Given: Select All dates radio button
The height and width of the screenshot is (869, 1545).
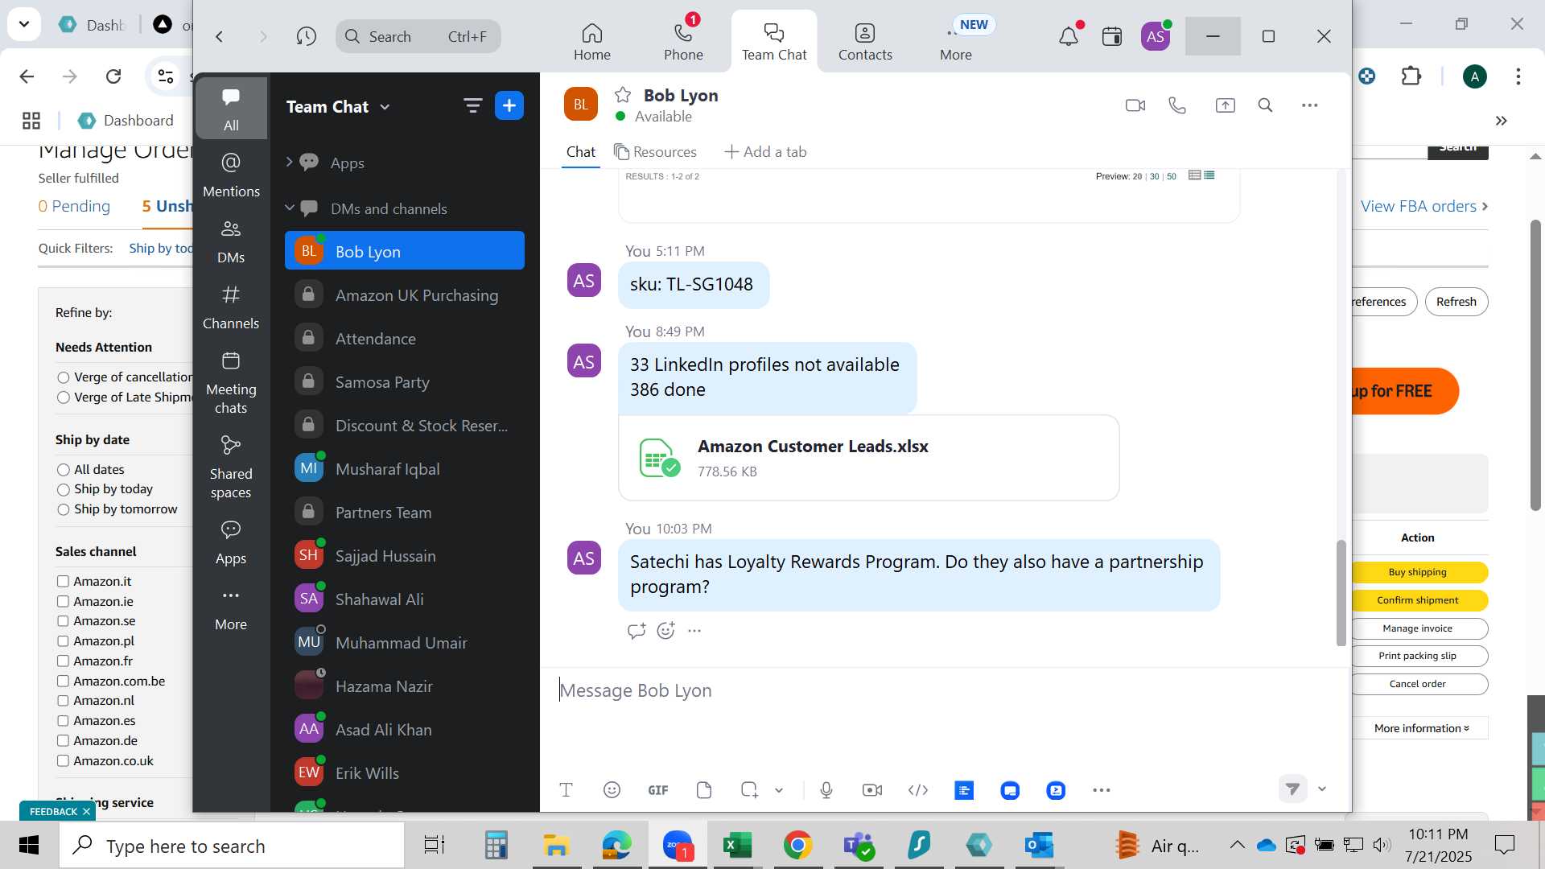Looking at the screenshot, I should (64, 470).
